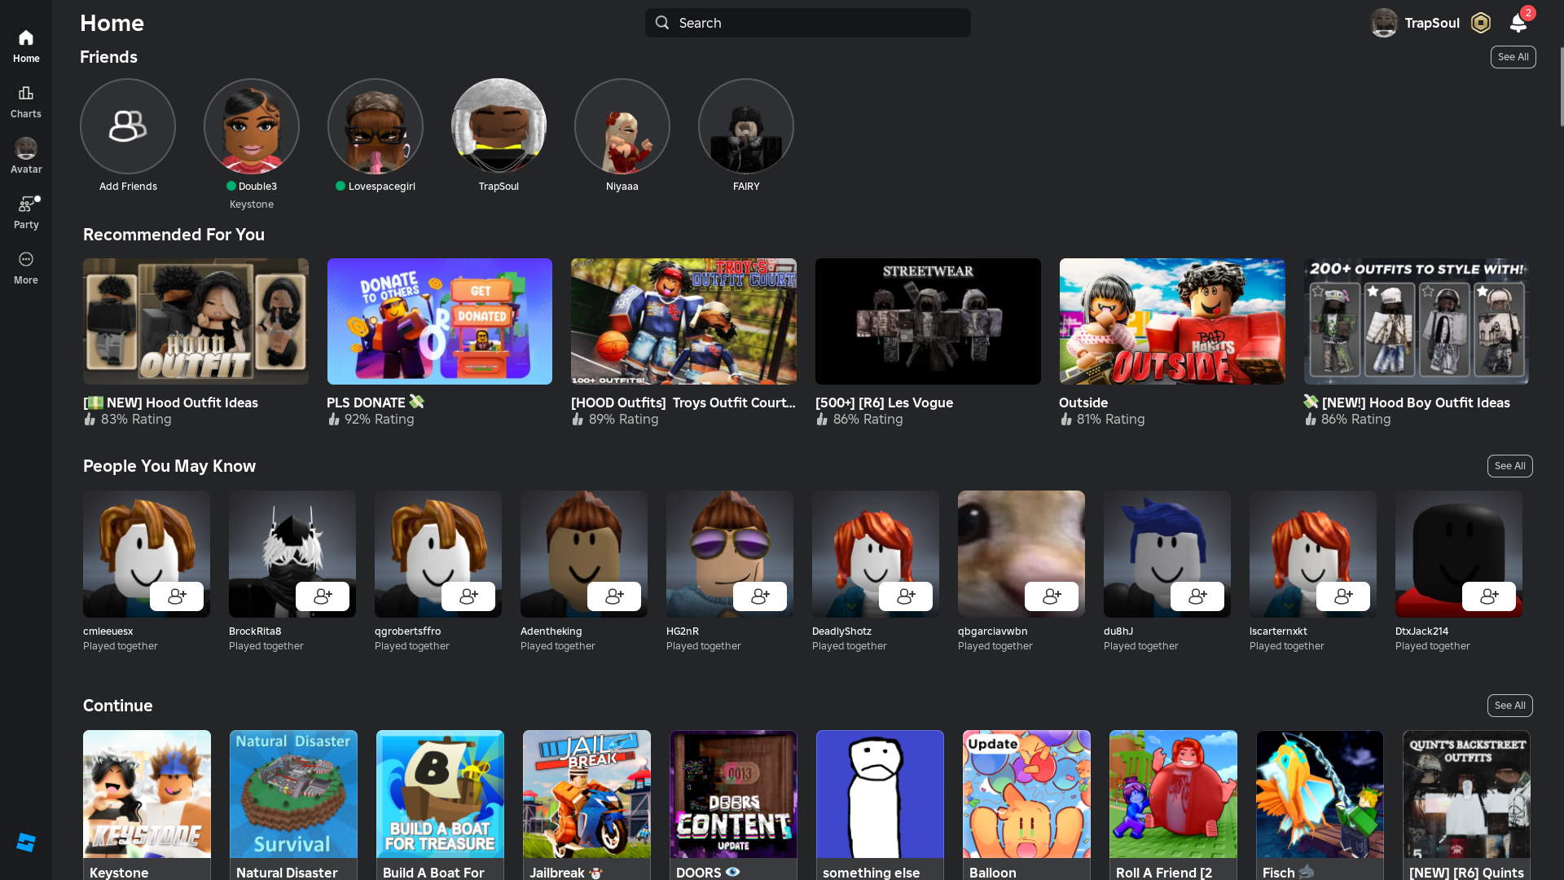Open FAIRY's friend avatar
This screenshot has width=1564, height=880.
[x=746, y=126]
